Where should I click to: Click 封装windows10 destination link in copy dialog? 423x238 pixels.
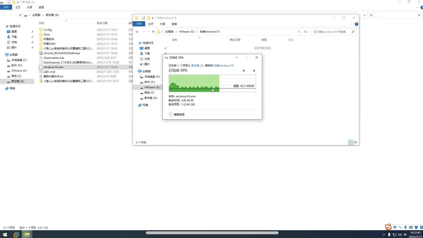pos(224,66)
